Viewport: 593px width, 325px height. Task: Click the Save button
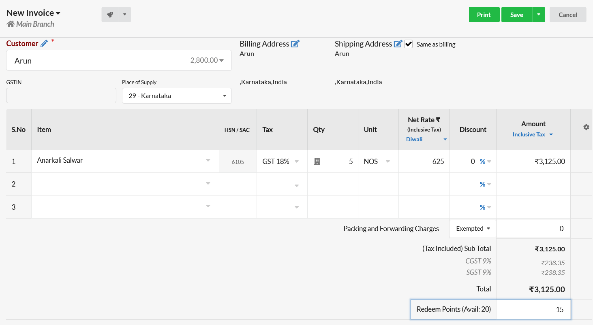pyautogui.click(x=517, y=15)
